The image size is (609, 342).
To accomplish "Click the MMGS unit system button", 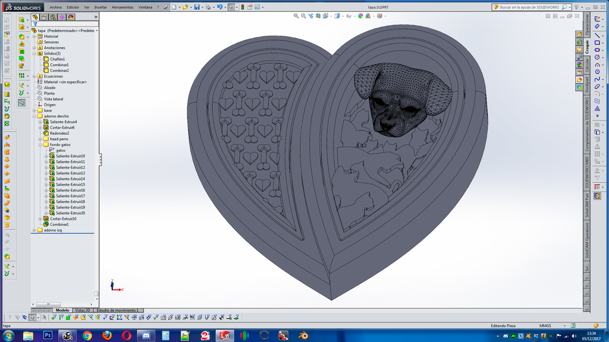I will tap(545, 325).
